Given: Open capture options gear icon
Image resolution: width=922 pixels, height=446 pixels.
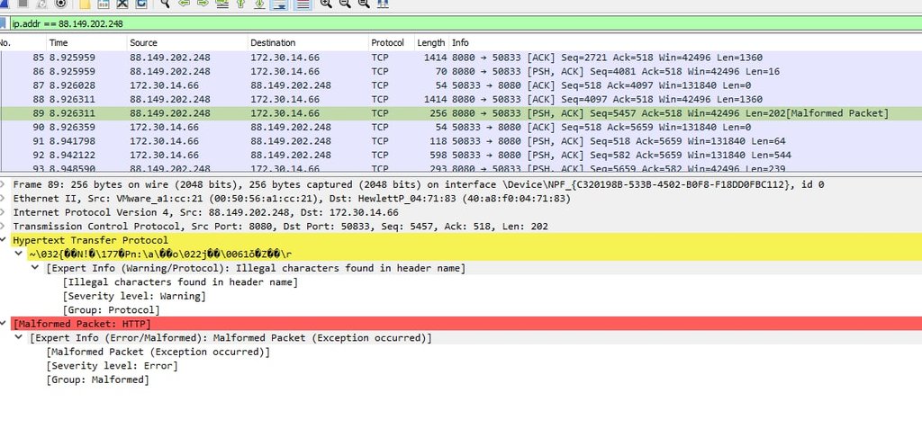Looking at the screenshot, I should [x=60, y=3].
